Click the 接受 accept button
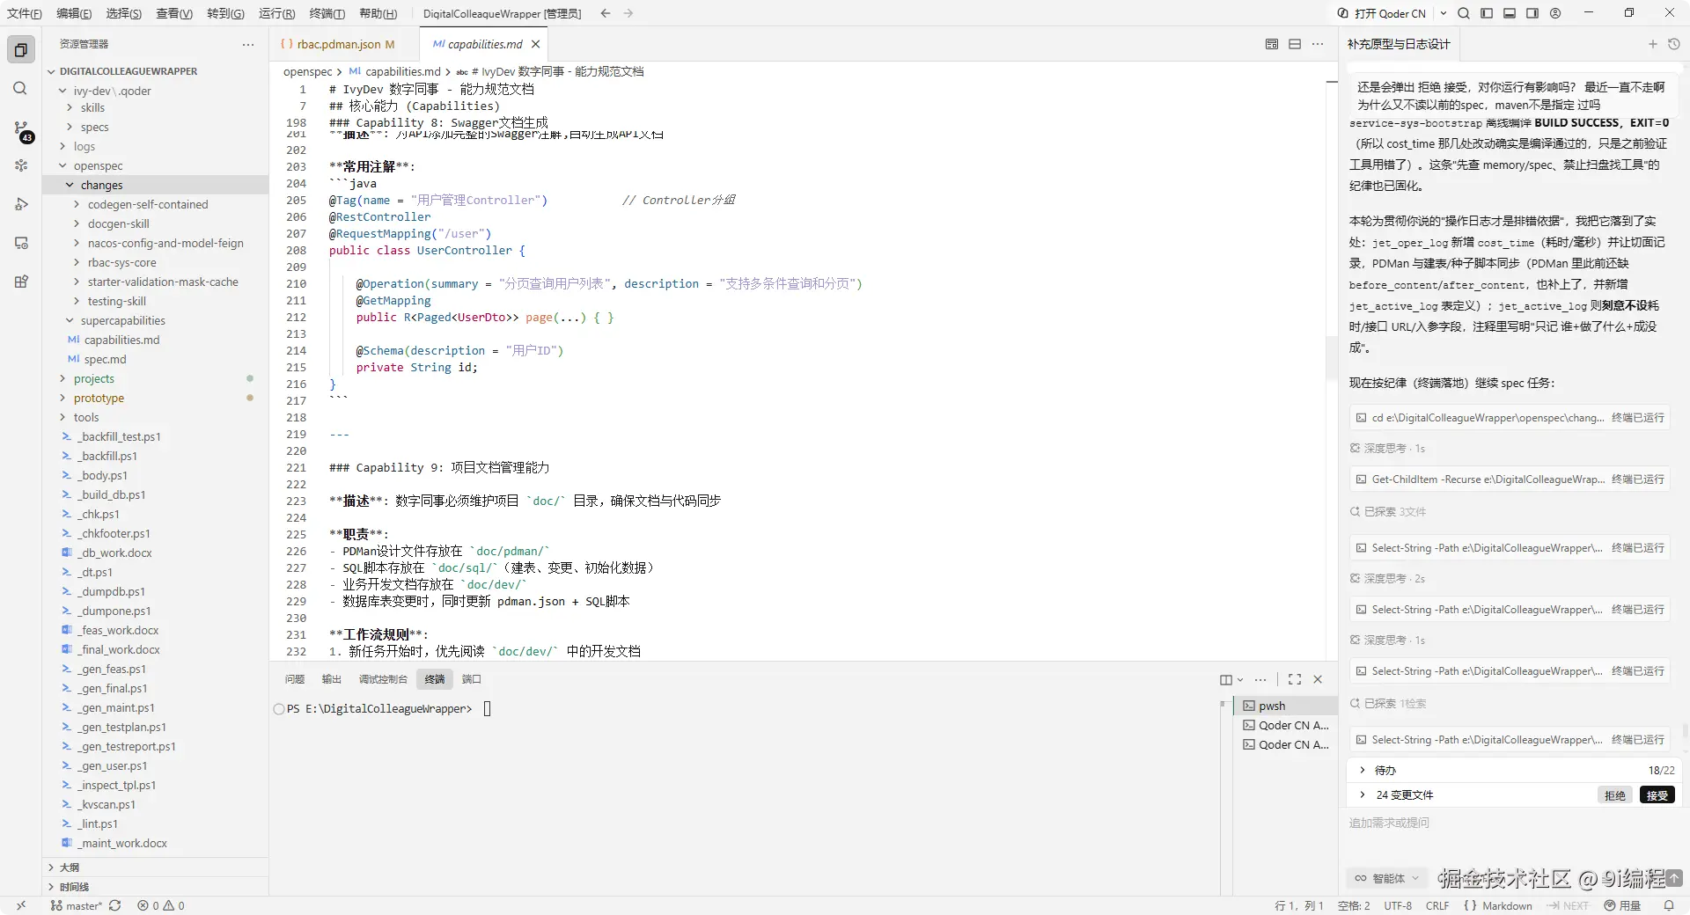Image resolution: width=1690 pixels, height=915 pixels. 1657,795
